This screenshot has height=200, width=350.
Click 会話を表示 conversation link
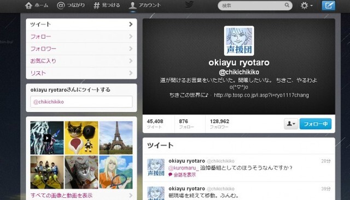click(185, 175)
